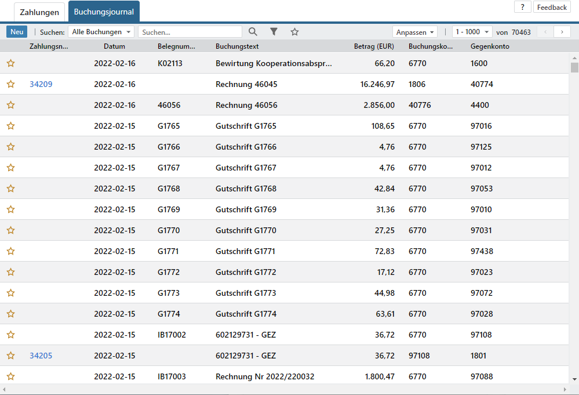Click the horizontal scrollbar right arrow
The width and height of the screenshot is (579, 395).
click(565, 389)
